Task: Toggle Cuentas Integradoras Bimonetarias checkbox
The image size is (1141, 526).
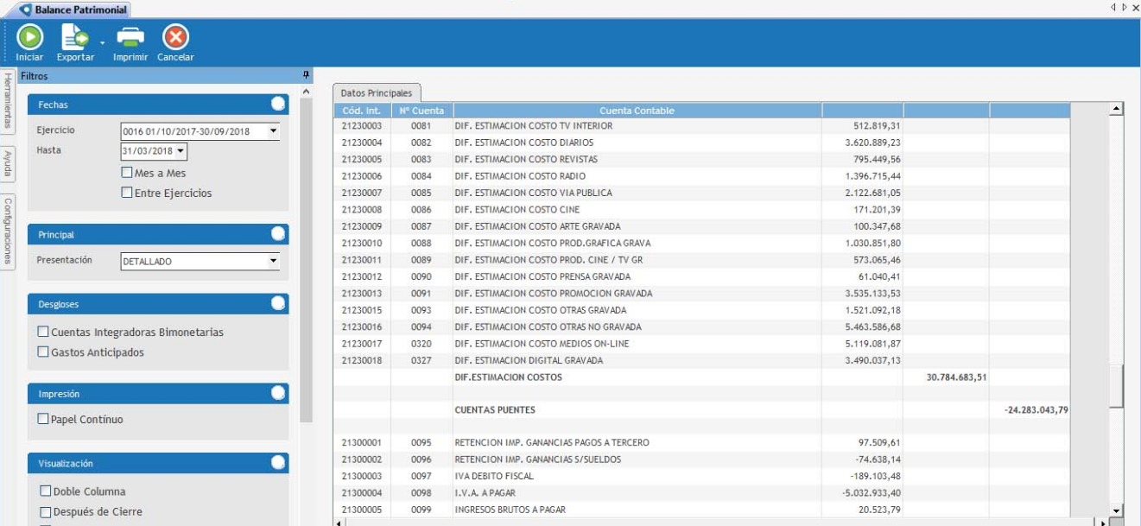Action: click(x=43, y=332)
